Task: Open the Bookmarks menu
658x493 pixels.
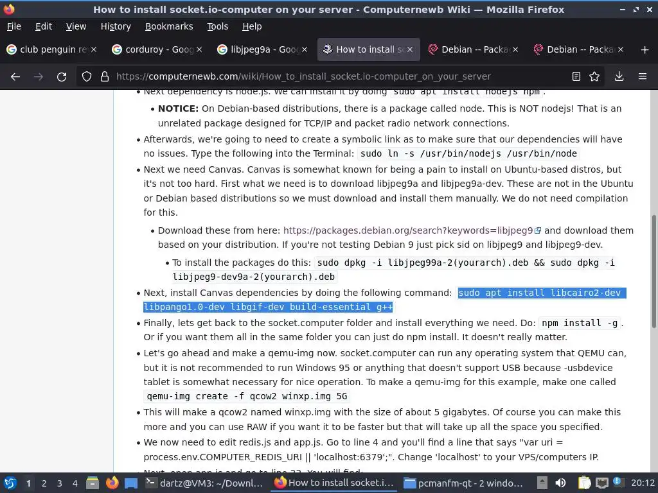Action: point(169,26)
